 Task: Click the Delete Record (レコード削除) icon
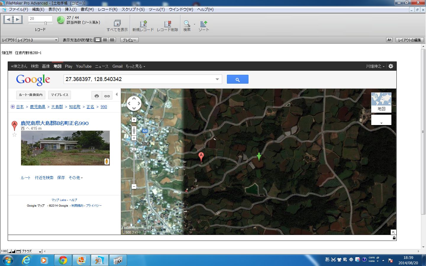coord(167,23)
